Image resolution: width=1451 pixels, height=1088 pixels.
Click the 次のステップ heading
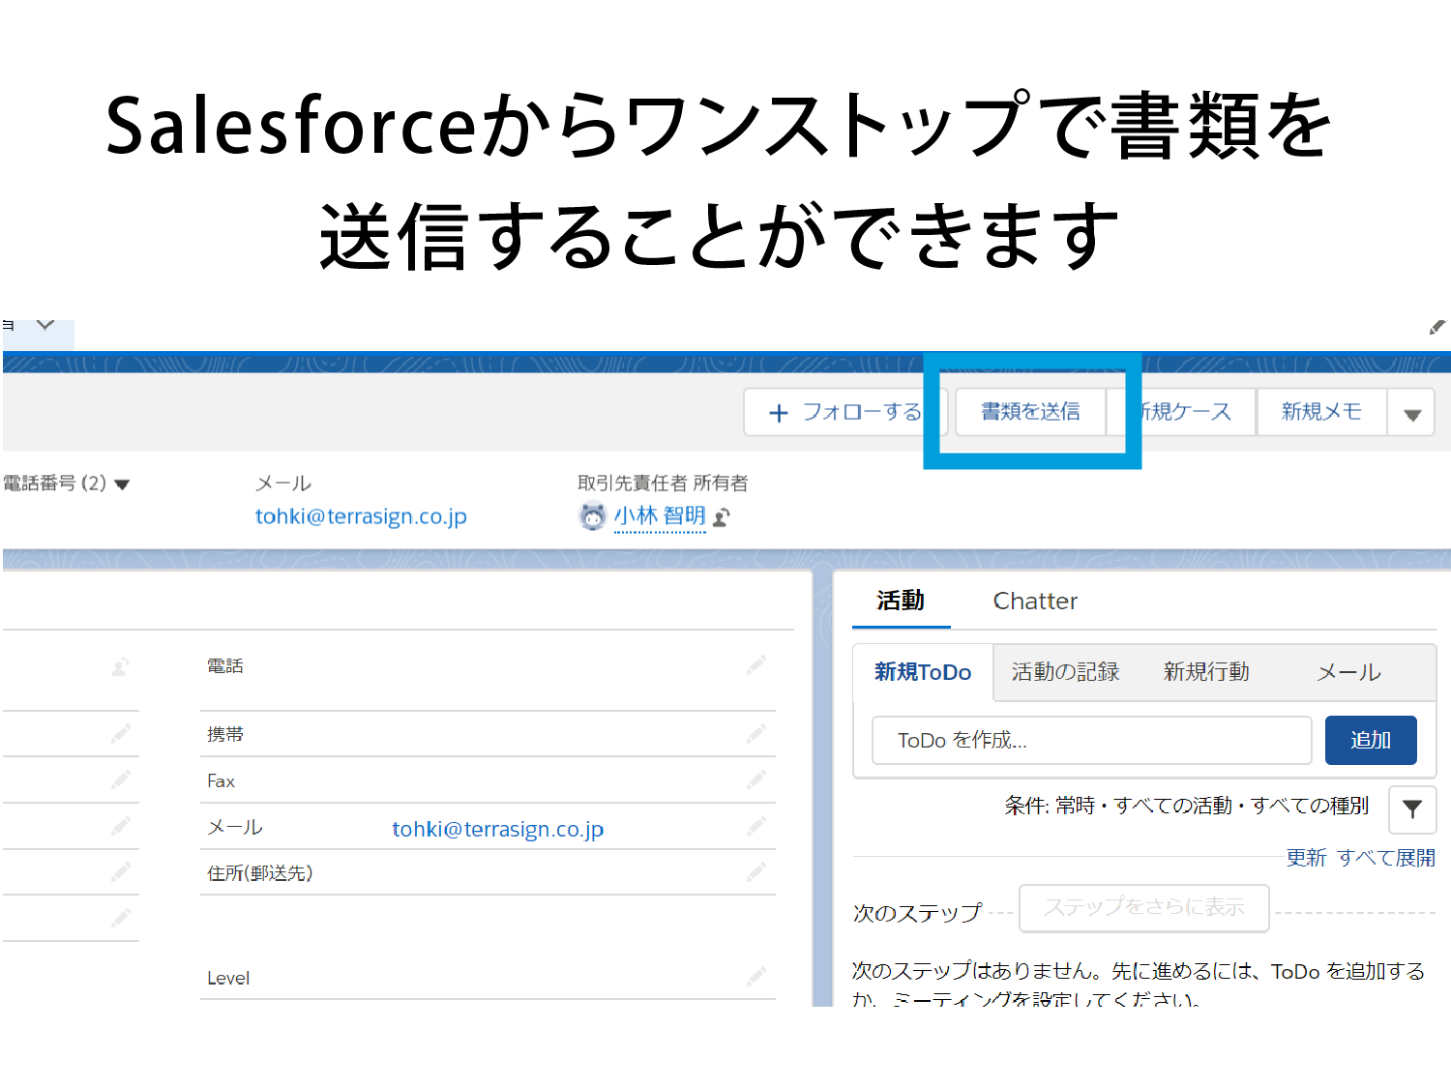pos(917,913)
